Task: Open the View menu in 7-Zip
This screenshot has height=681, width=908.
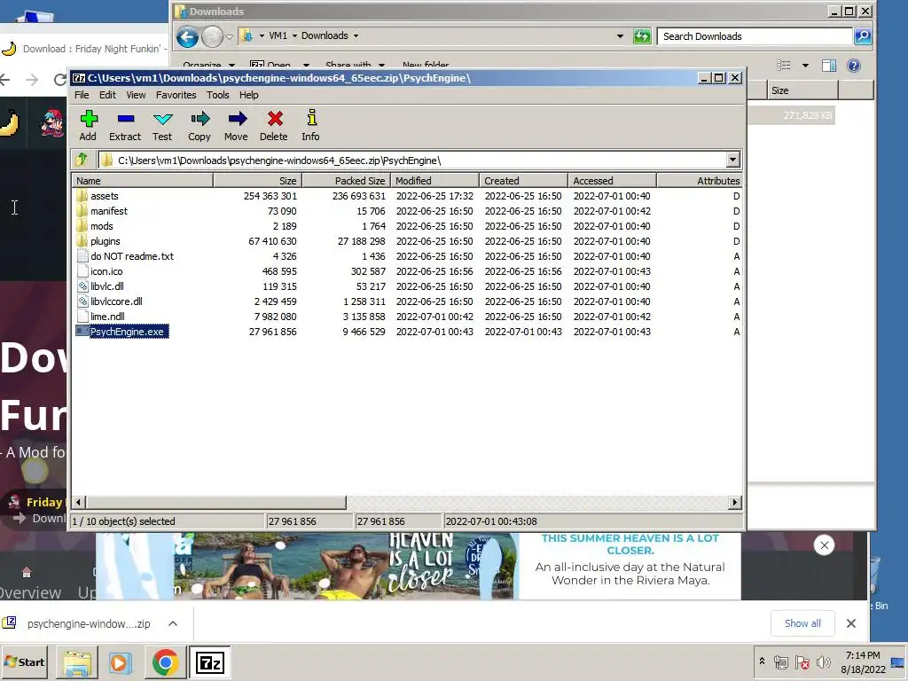Action: (x=136, y=95)
